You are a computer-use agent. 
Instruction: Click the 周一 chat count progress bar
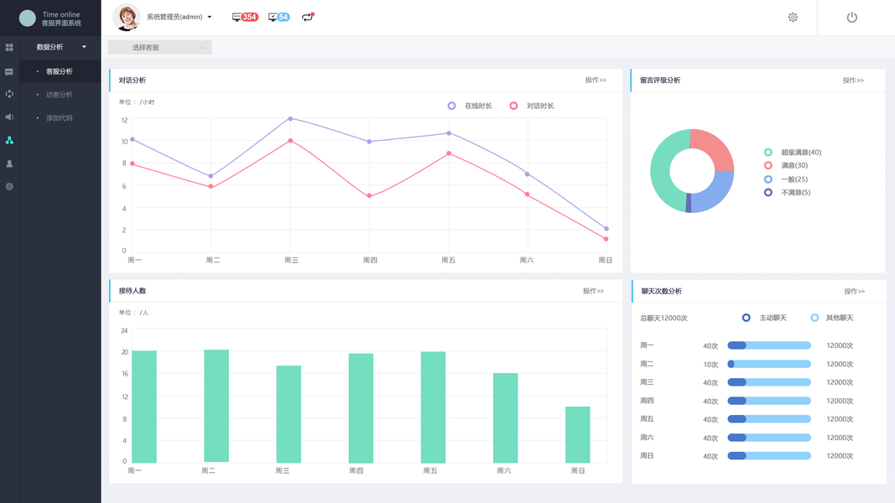pos(769,345)
